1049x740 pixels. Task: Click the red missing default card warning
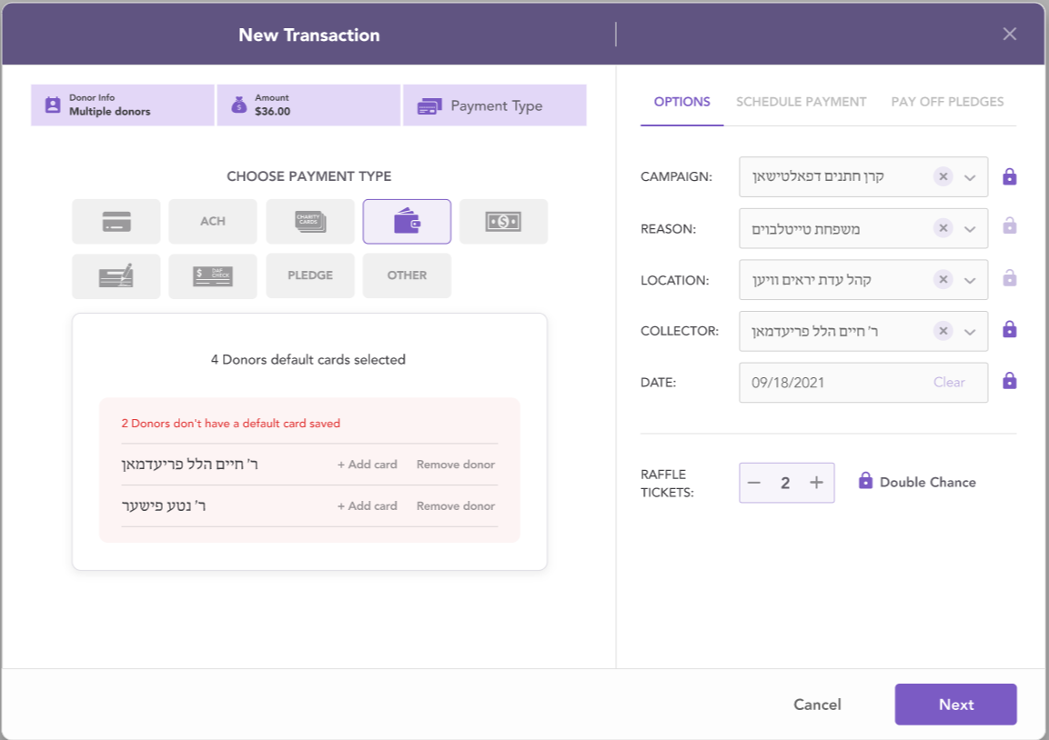click(231, 423)
